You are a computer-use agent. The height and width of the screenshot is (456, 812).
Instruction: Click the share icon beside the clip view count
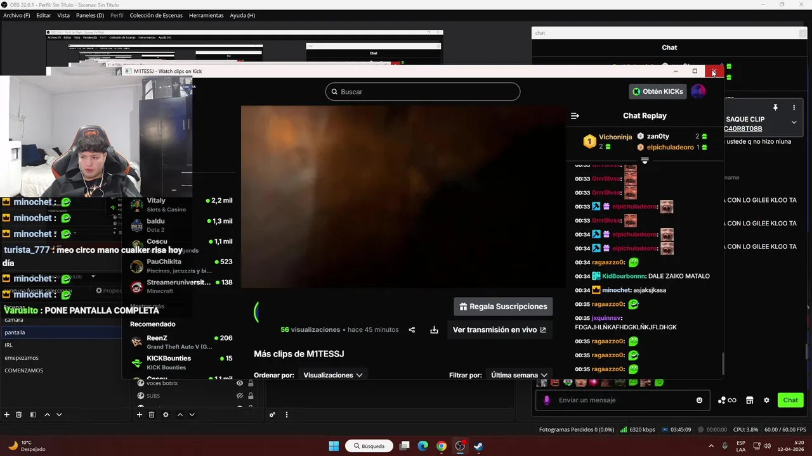[x=412, y=329]
